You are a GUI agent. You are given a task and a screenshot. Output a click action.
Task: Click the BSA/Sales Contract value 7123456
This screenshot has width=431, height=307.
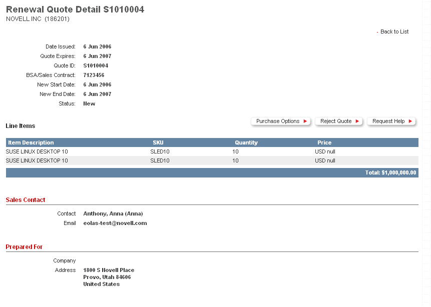(x=94, y=75)
